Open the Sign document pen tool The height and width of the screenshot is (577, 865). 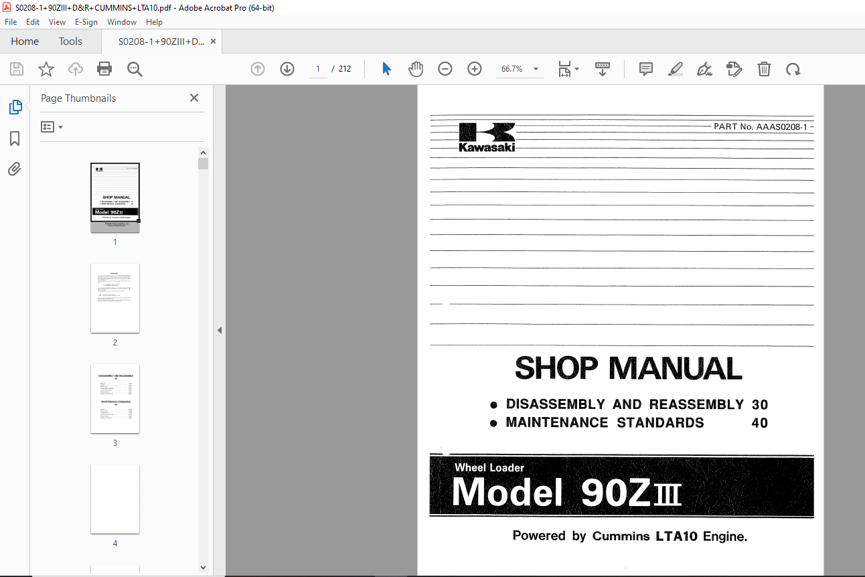[704, 69]
